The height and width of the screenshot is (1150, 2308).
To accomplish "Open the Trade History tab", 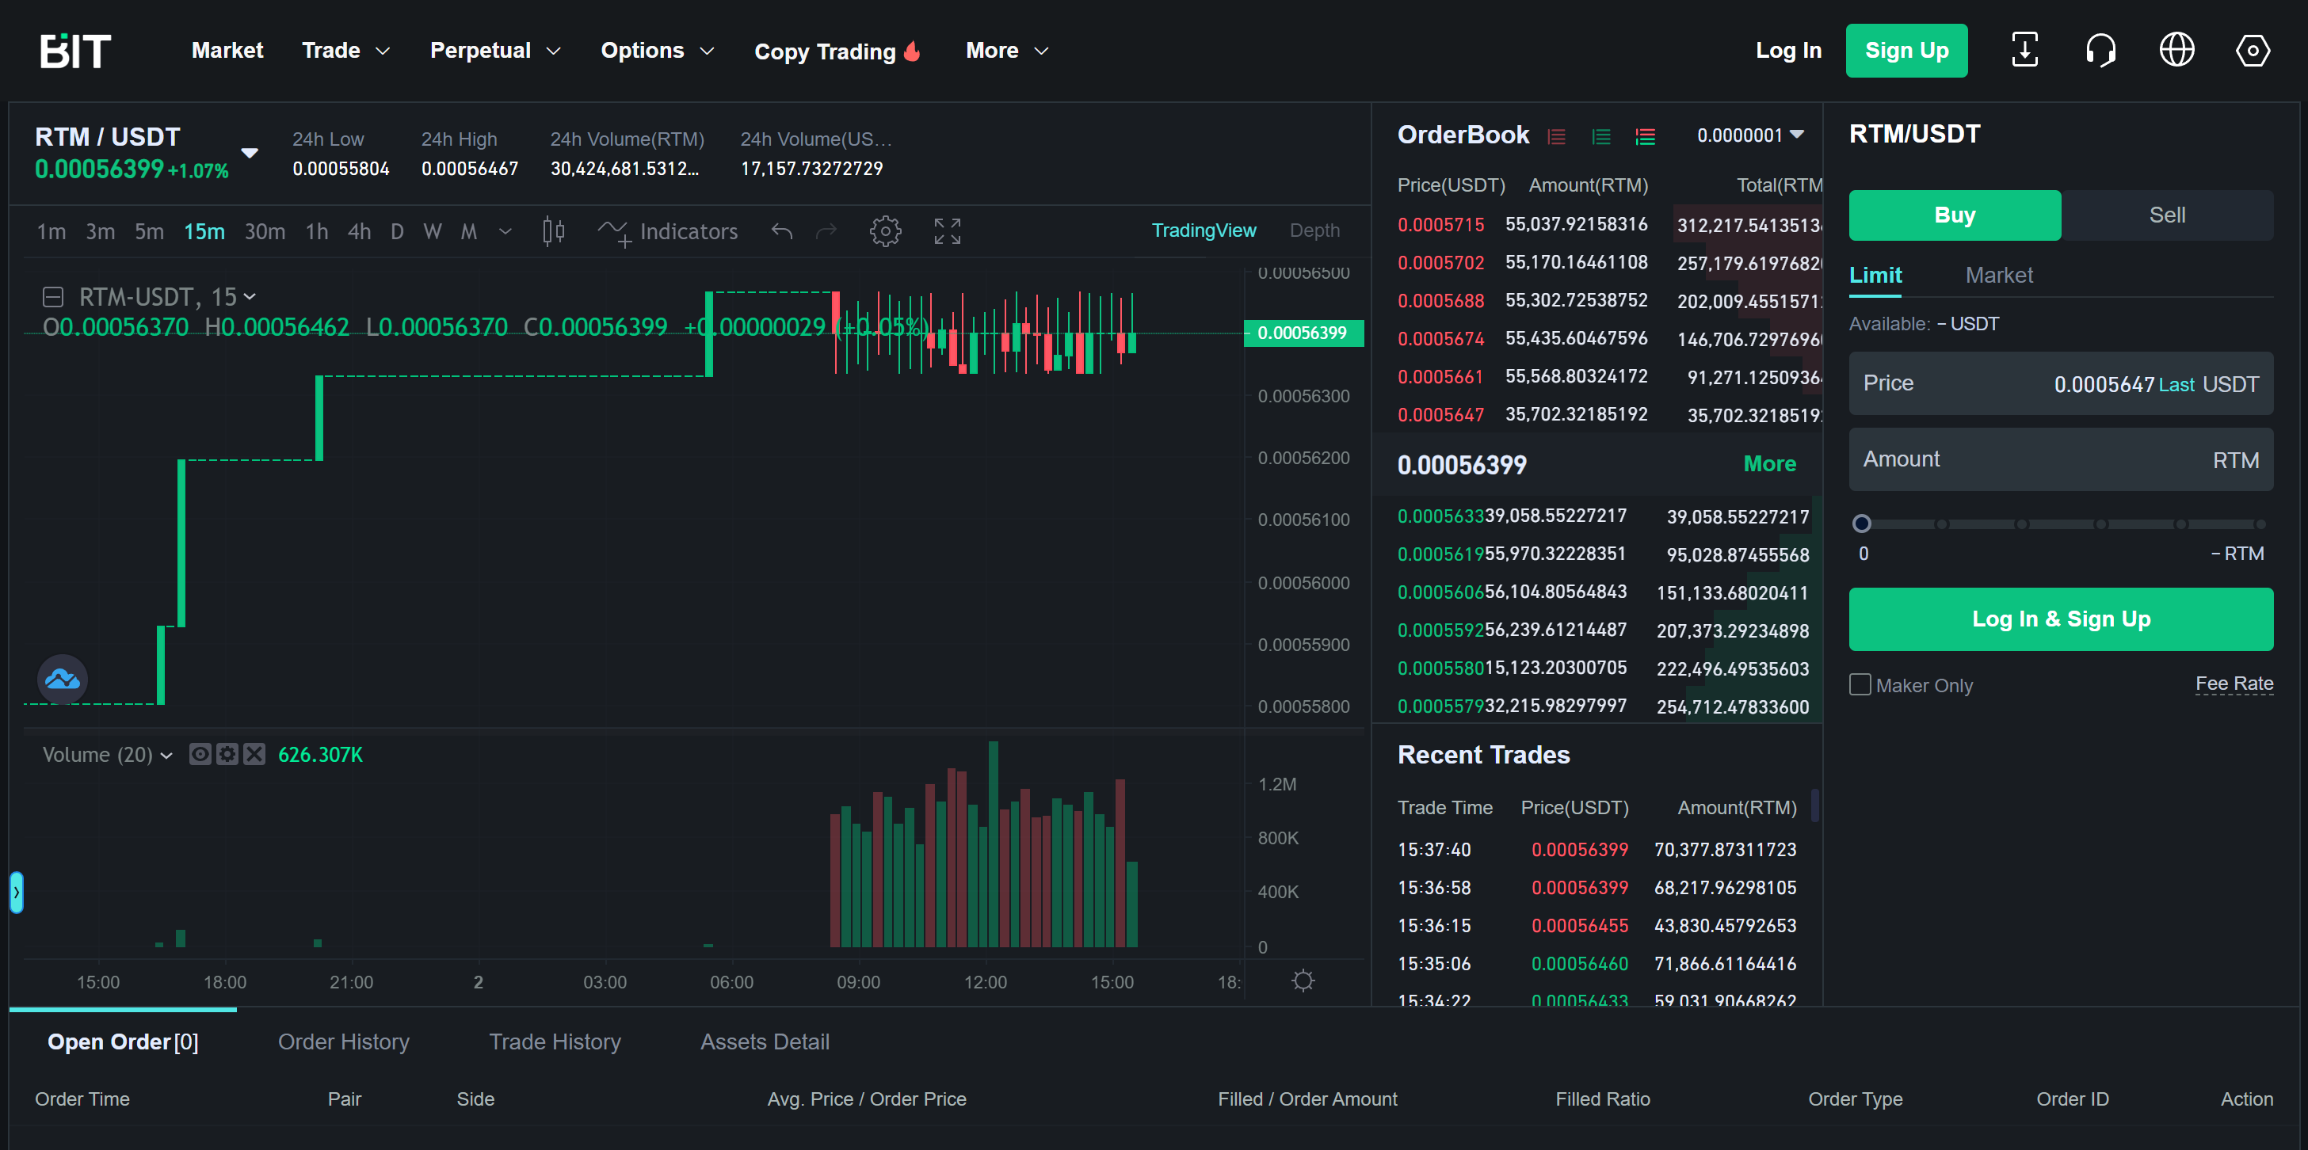I will pyautogui.click(x=555, y=1041).
